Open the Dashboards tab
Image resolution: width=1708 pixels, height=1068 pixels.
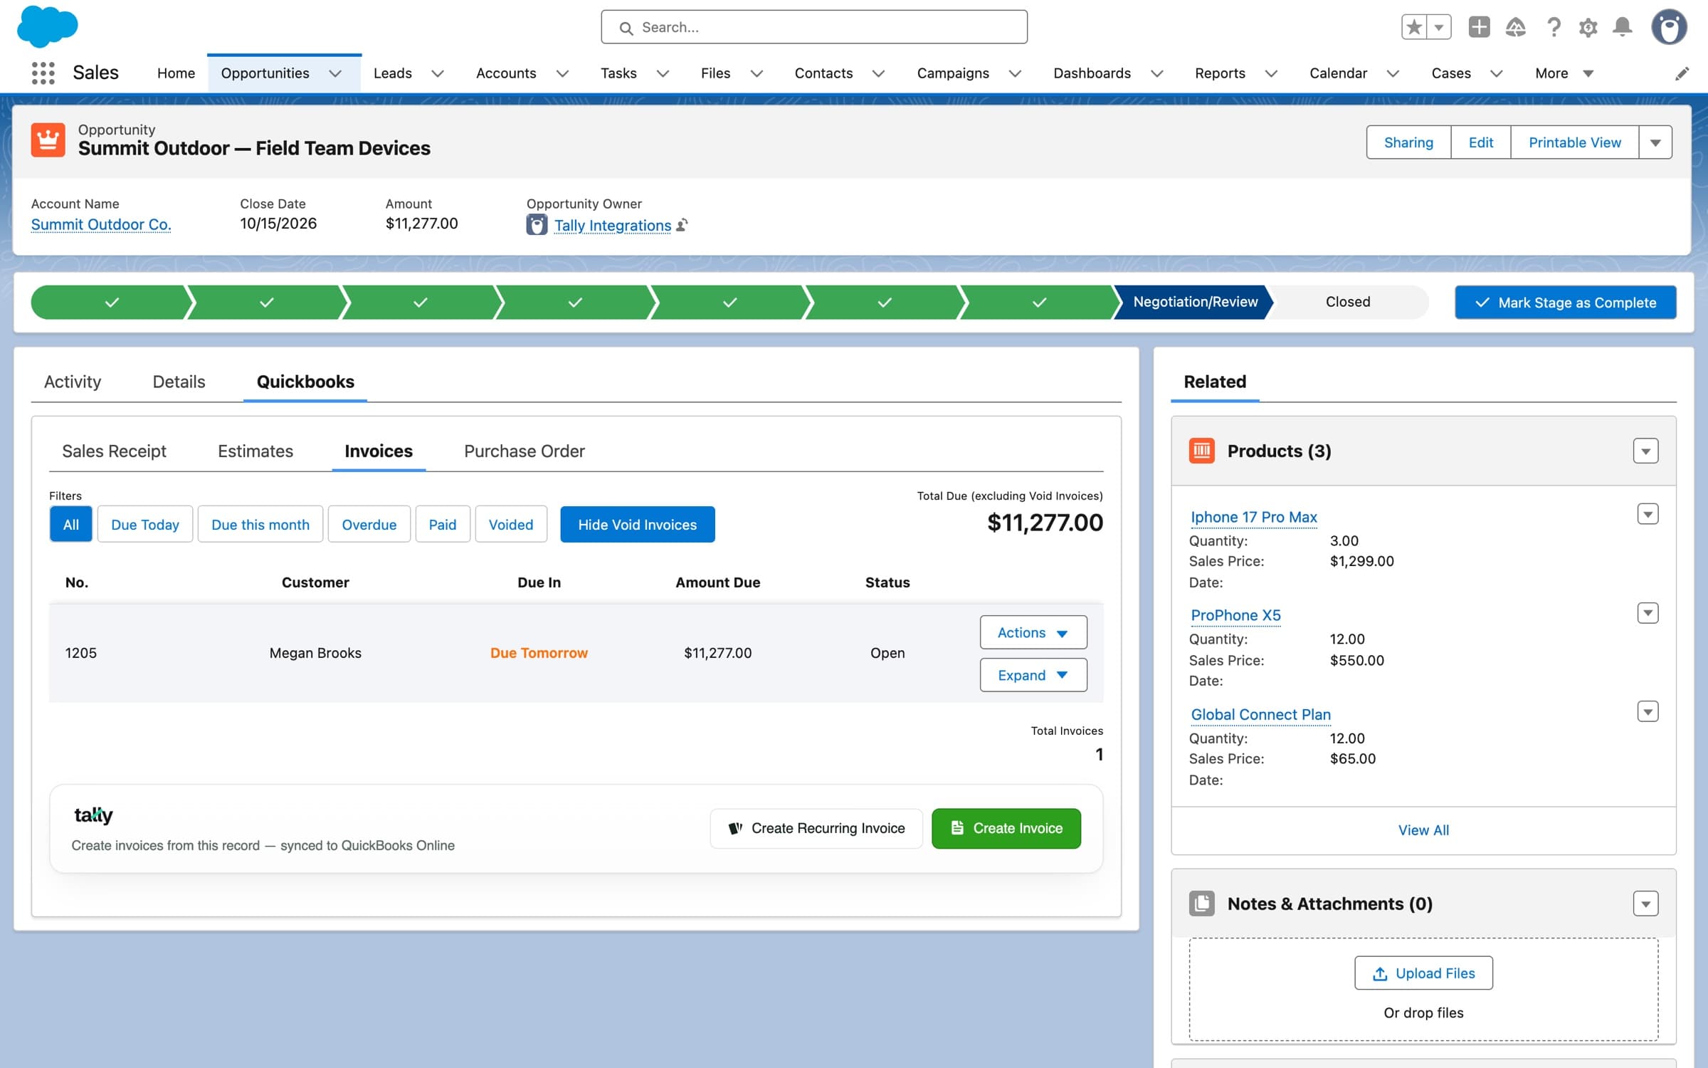coord(1092,73)
